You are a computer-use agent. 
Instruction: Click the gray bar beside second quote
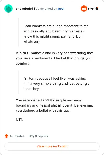pos(18,82)
